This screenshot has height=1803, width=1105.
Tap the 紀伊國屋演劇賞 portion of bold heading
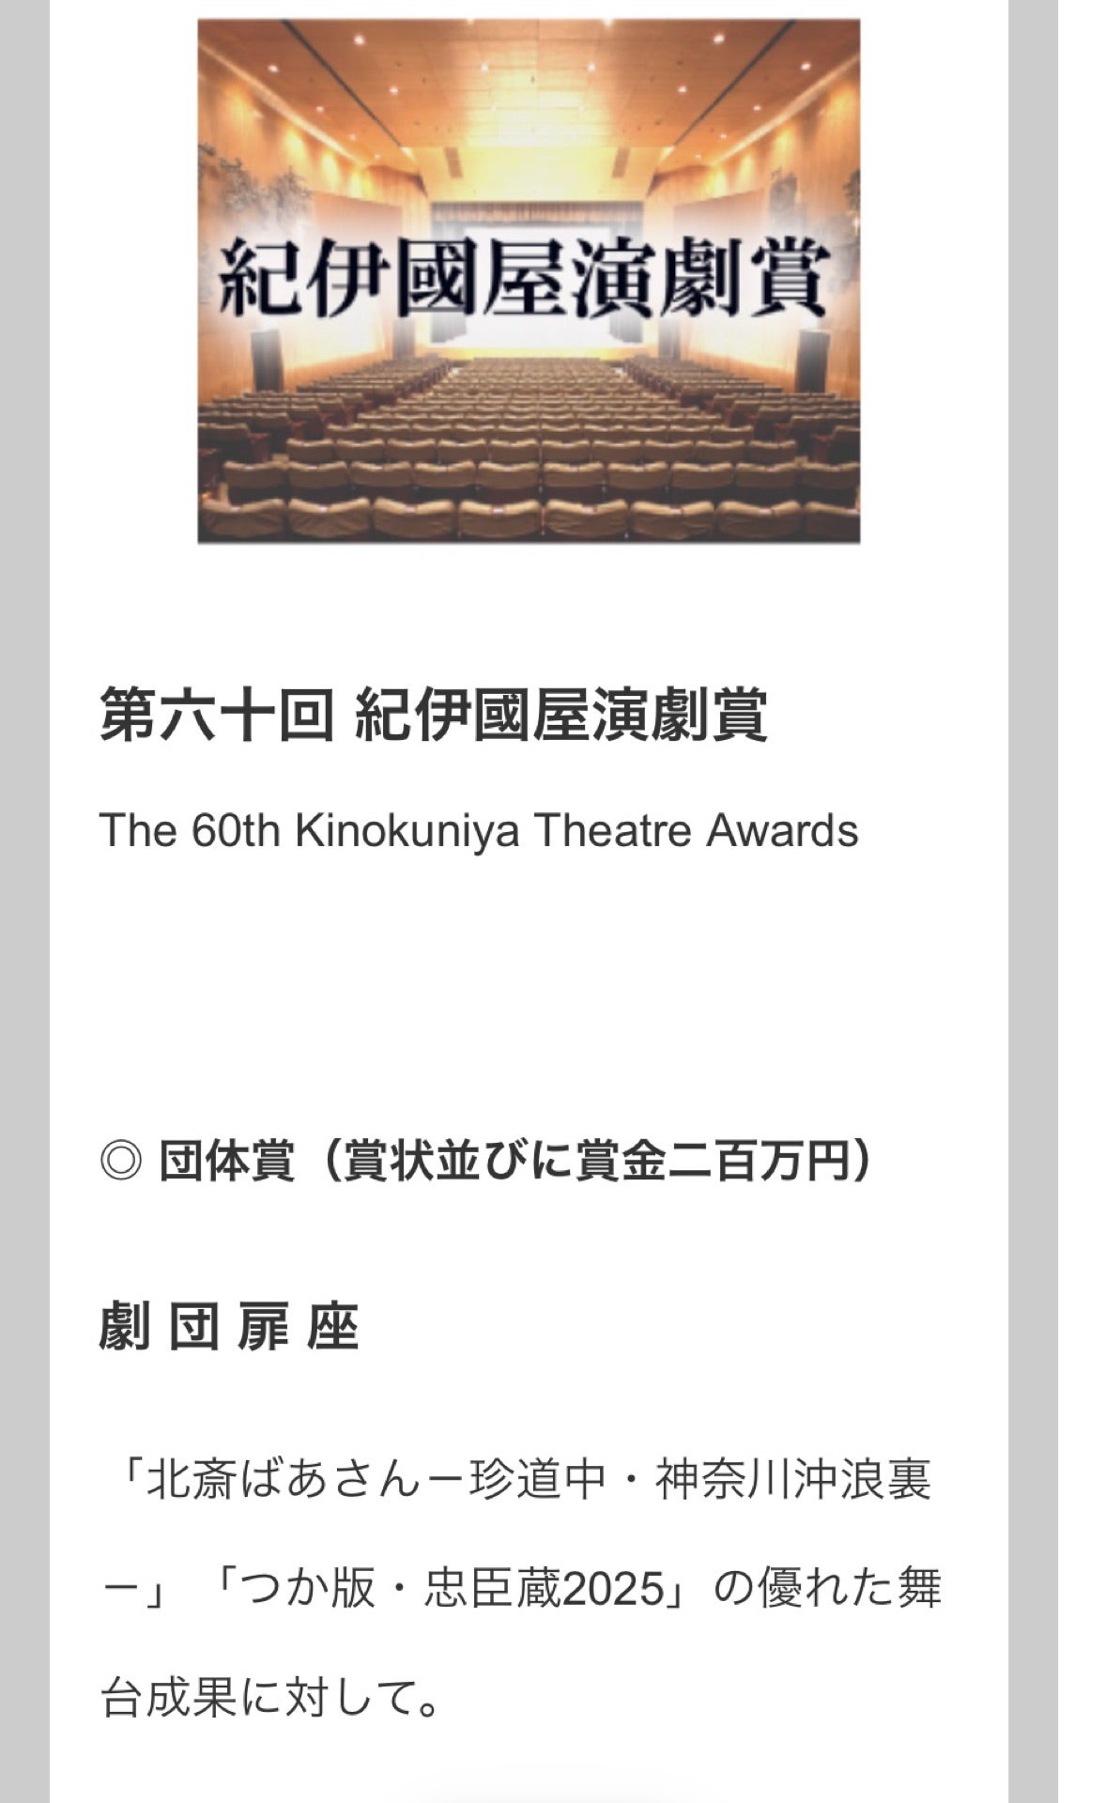[x=561, y=715]
